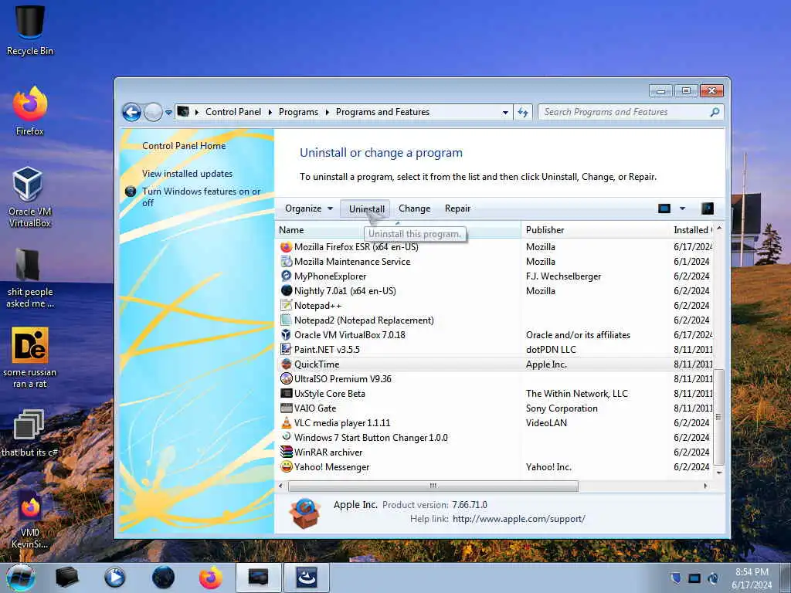Open the Recycle Bin desktop icon
This screenshot has width=791, height=593.
(x=30, y=30)
